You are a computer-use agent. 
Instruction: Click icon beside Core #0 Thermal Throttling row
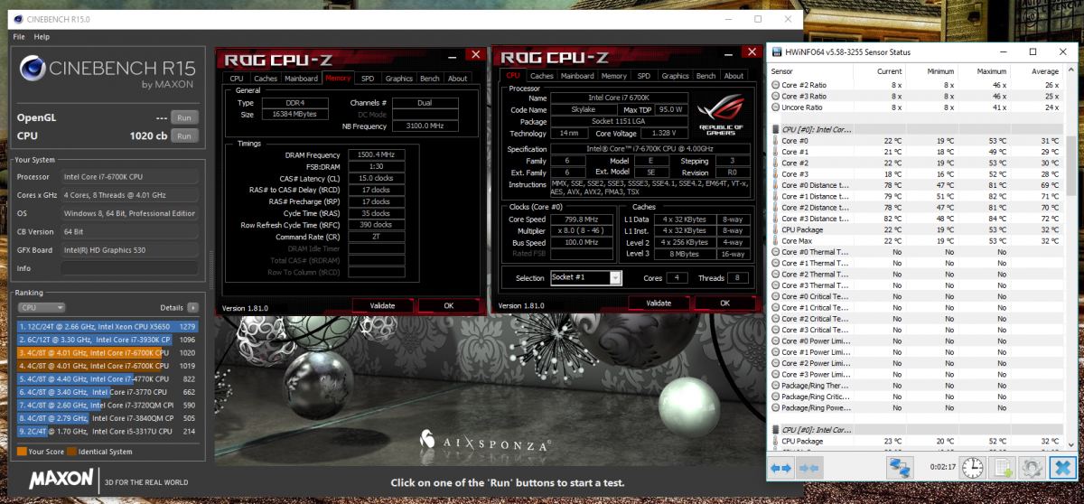(x=776, y=252)
